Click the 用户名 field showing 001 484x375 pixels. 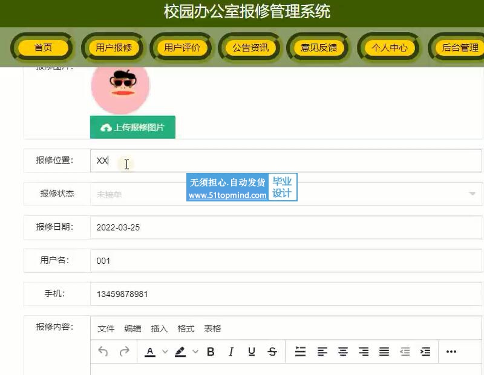[x=286, y=261]
